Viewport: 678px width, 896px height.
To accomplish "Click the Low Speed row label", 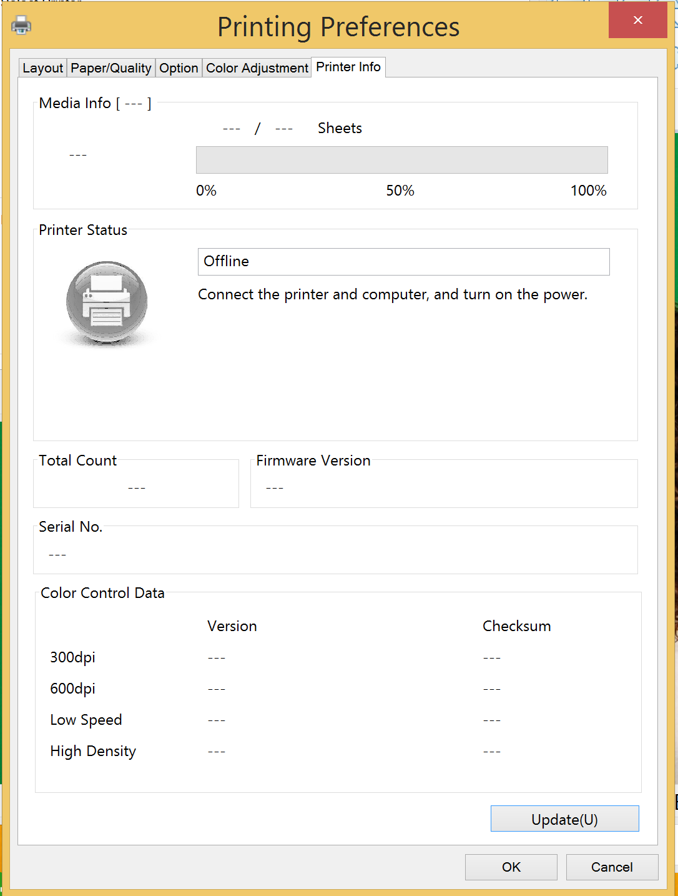I will point(86,720).
